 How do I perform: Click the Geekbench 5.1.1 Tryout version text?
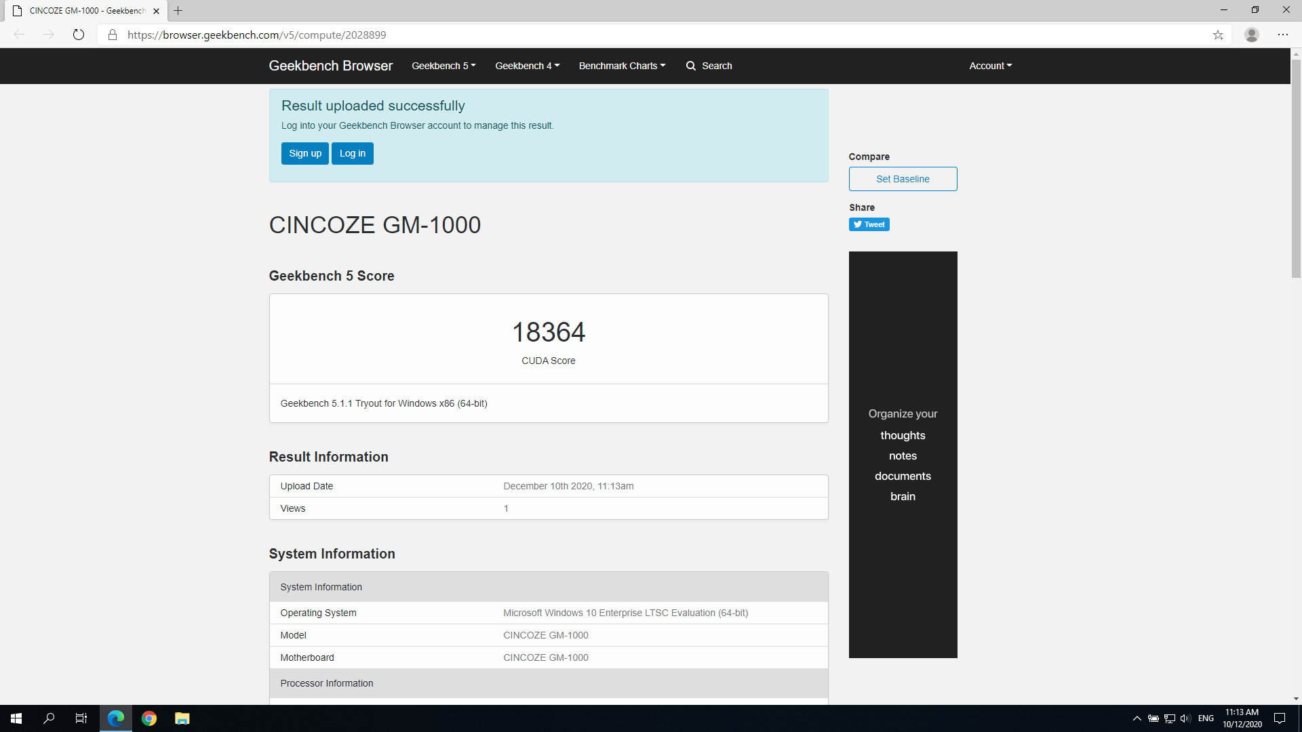(x=384, y=403)
